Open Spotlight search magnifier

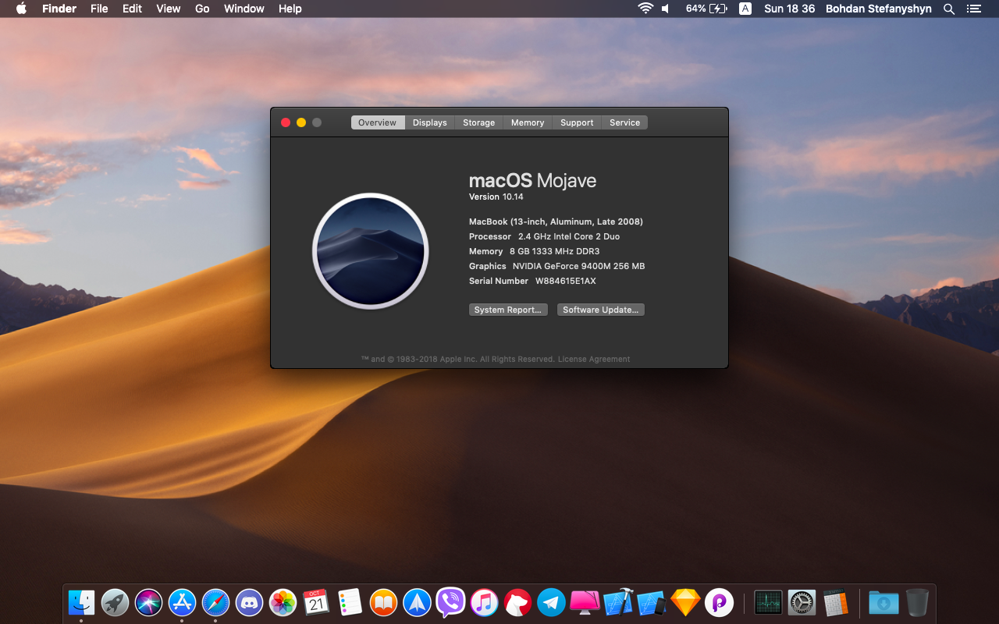point(949,9)
